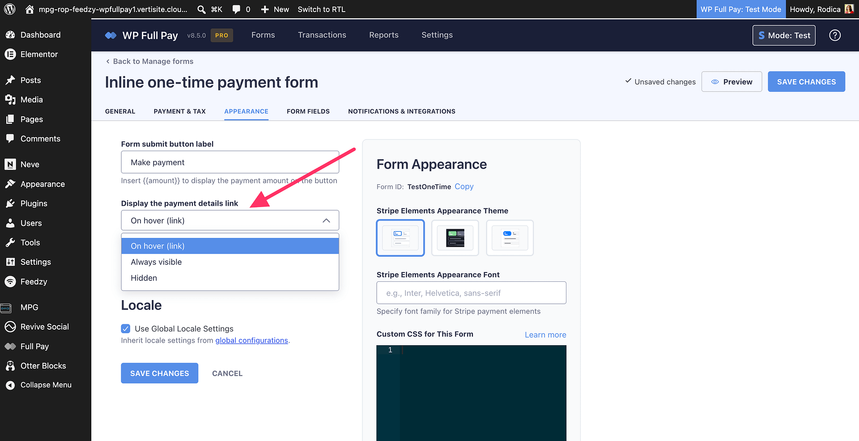Click top SAVE CHANGES button
859x441 pixels.
pos(807,82)
